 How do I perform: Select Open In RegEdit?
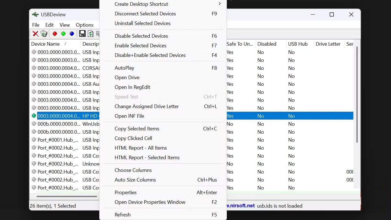pos(163,87)
